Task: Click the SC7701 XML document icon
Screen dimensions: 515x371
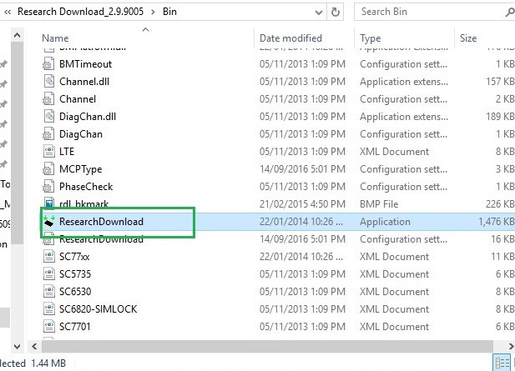Action: click(x=49, y=326)
